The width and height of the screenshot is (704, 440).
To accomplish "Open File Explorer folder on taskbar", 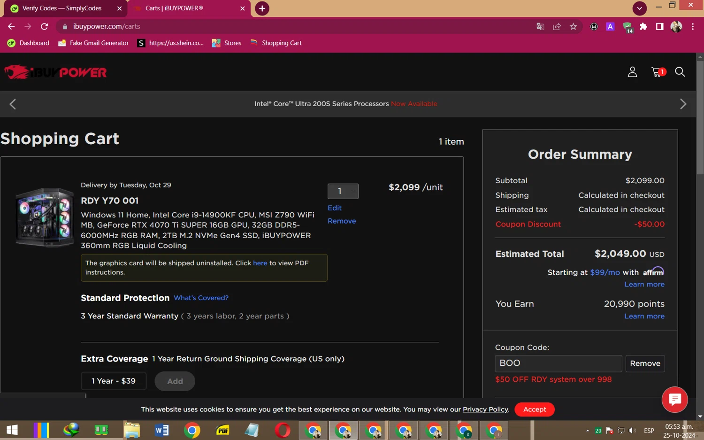I will coord(132,430).
